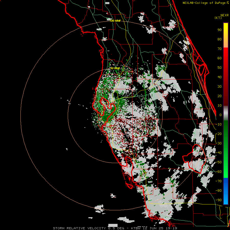
Task: Click the 0 knots scale label
Action: pos(221,115)
